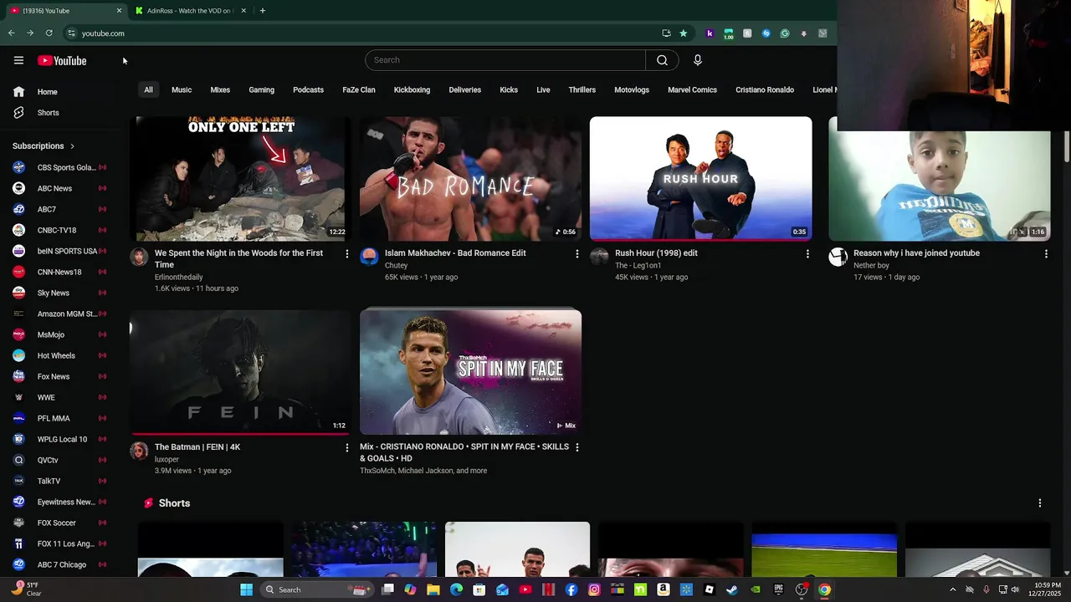This screenshot has width=1071, height=602.
Task: Reload the page in browser
Action: click(49, 33)
